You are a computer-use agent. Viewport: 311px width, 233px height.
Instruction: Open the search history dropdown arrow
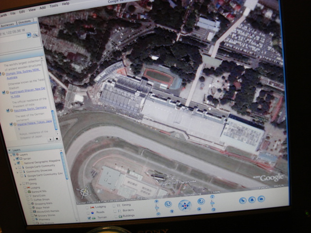point(29,35)
